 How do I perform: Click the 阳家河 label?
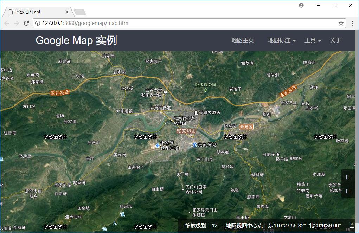point(230,126)
